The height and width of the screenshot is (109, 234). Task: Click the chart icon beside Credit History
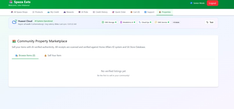coord(94,12)
